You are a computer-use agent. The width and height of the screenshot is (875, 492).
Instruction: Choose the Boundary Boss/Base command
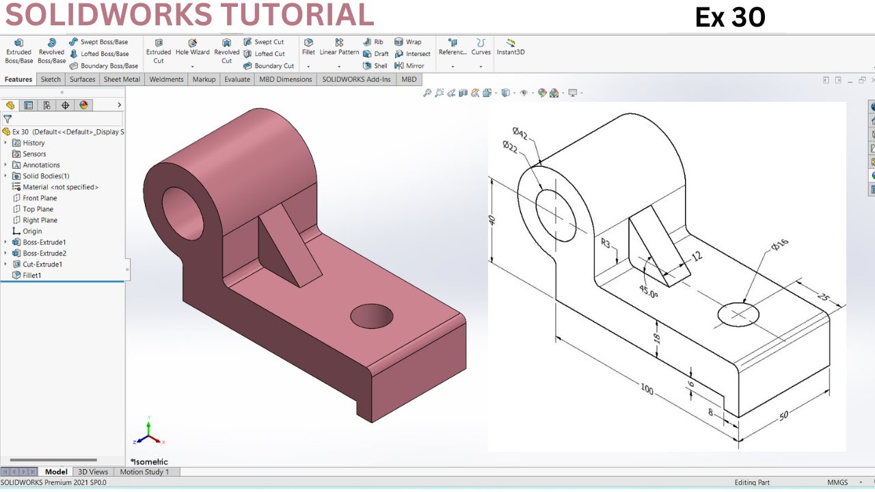103,66
